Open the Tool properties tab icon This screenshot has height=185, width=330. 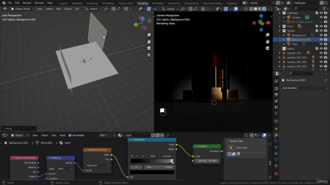(x=276, y=81)
